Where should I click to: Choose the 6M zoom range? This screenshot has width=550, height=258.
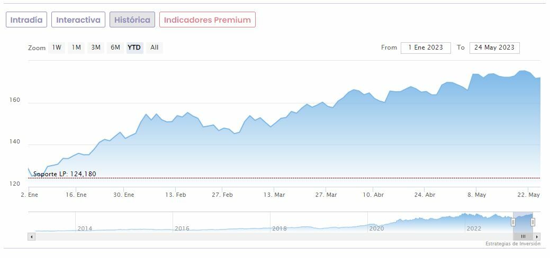point(115,47)
